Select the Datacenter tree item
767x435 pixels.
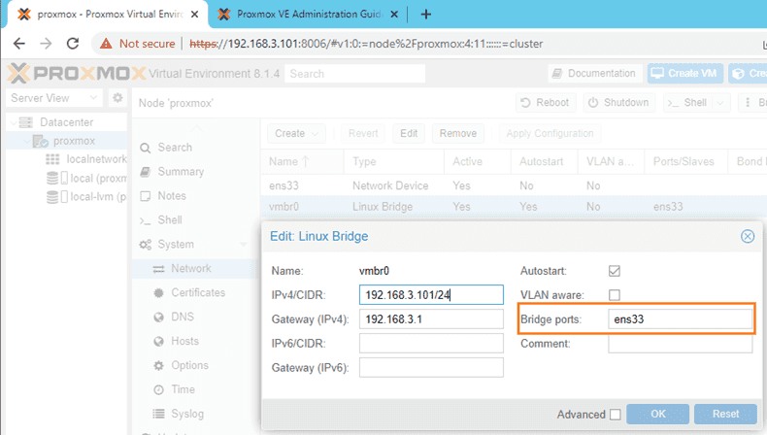66,122
